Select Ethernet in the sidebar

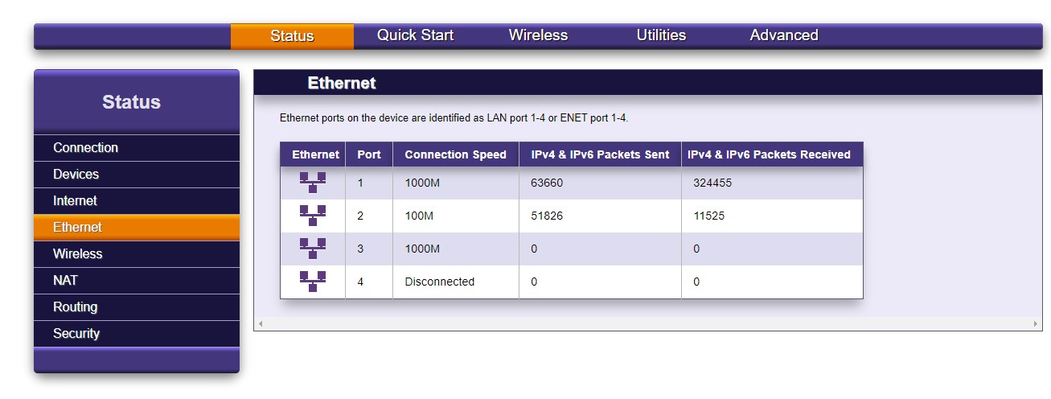77,228
